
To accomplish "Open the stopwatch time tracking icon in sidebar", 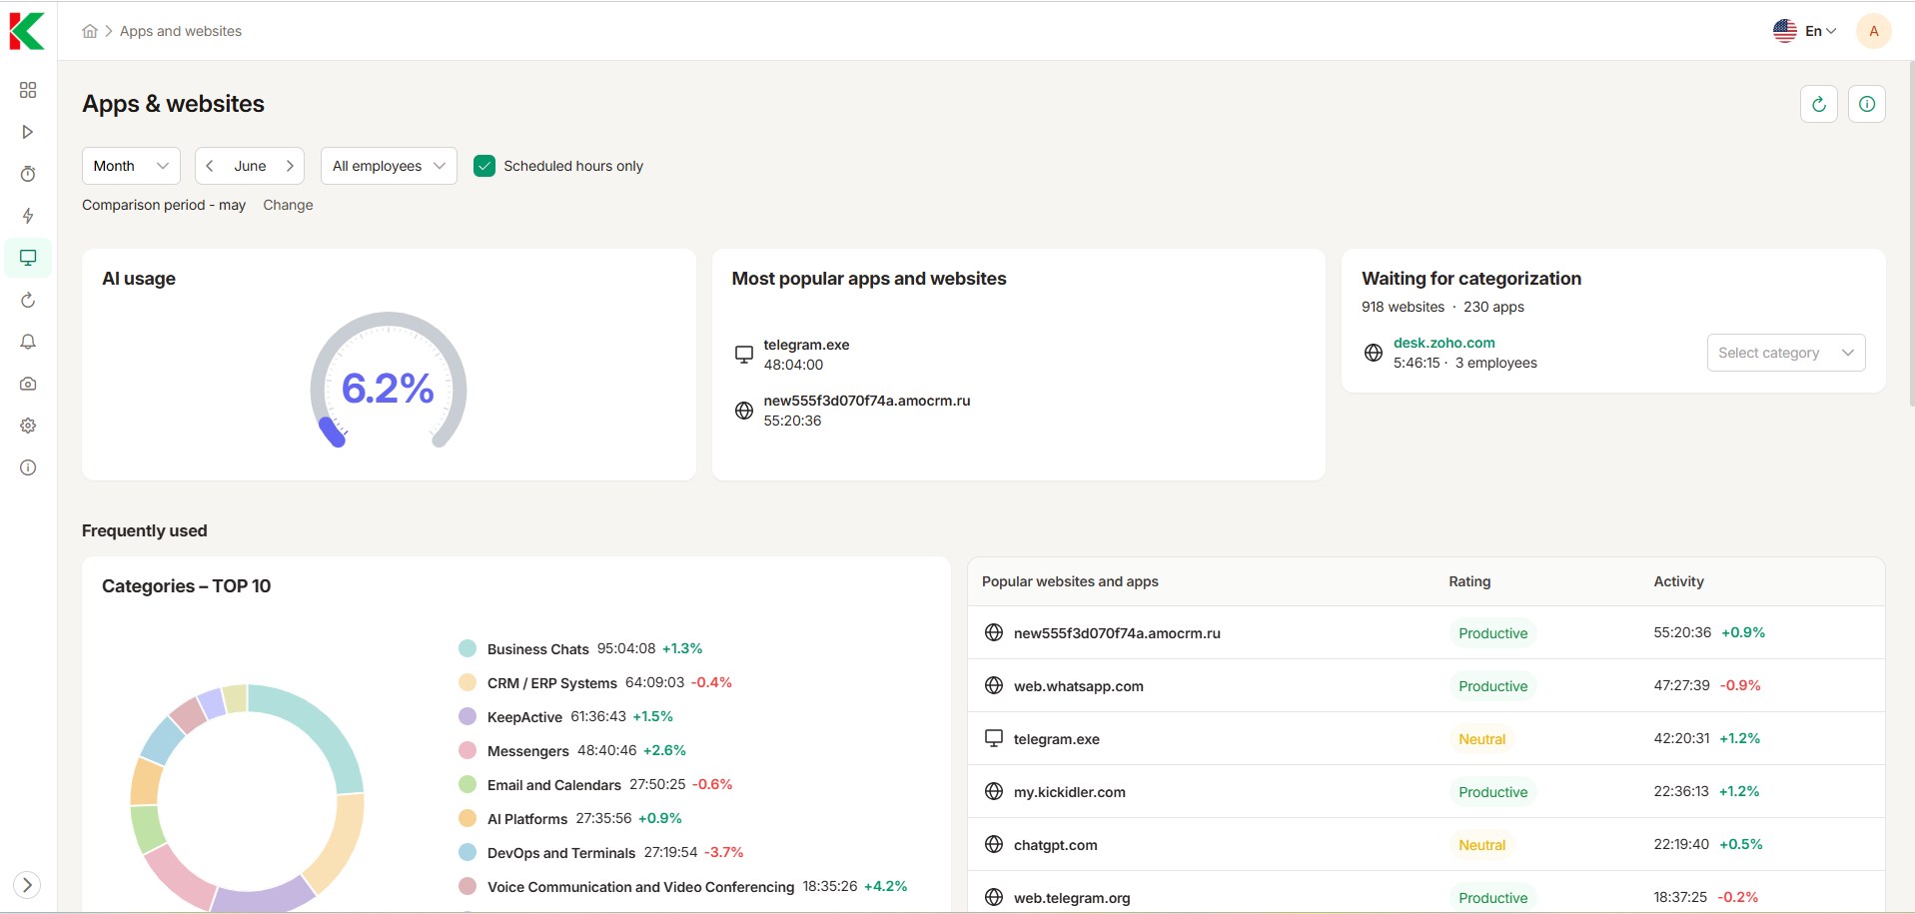I will [x=28, y=174].
